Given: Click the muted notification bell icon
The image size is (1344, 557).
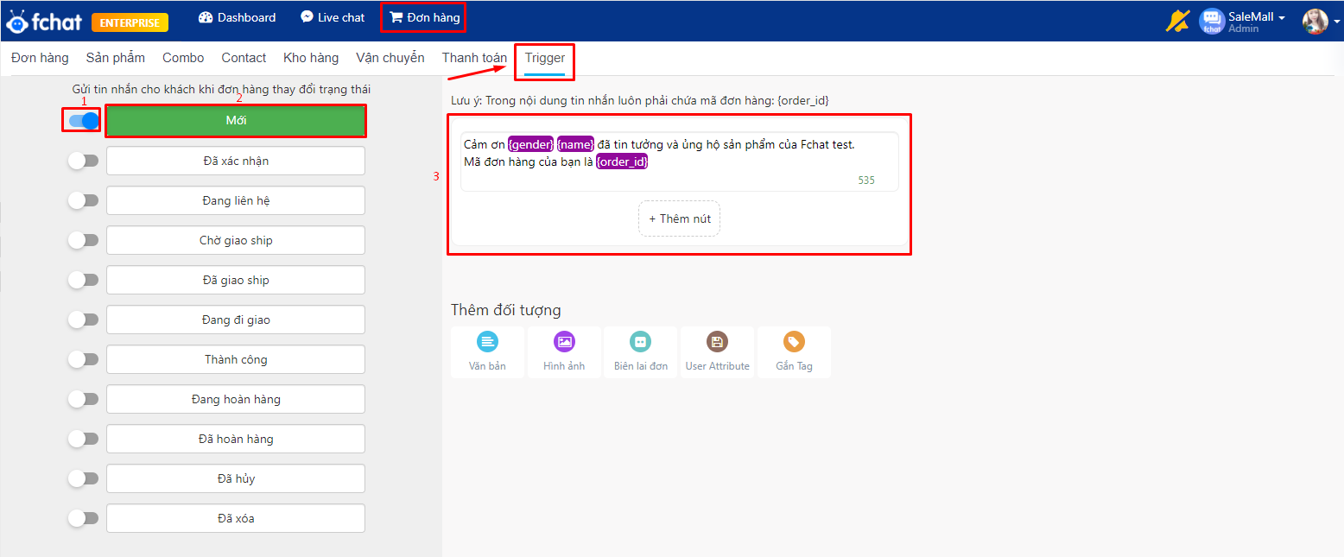Looking at the screenshot, I should (1177, 21).
